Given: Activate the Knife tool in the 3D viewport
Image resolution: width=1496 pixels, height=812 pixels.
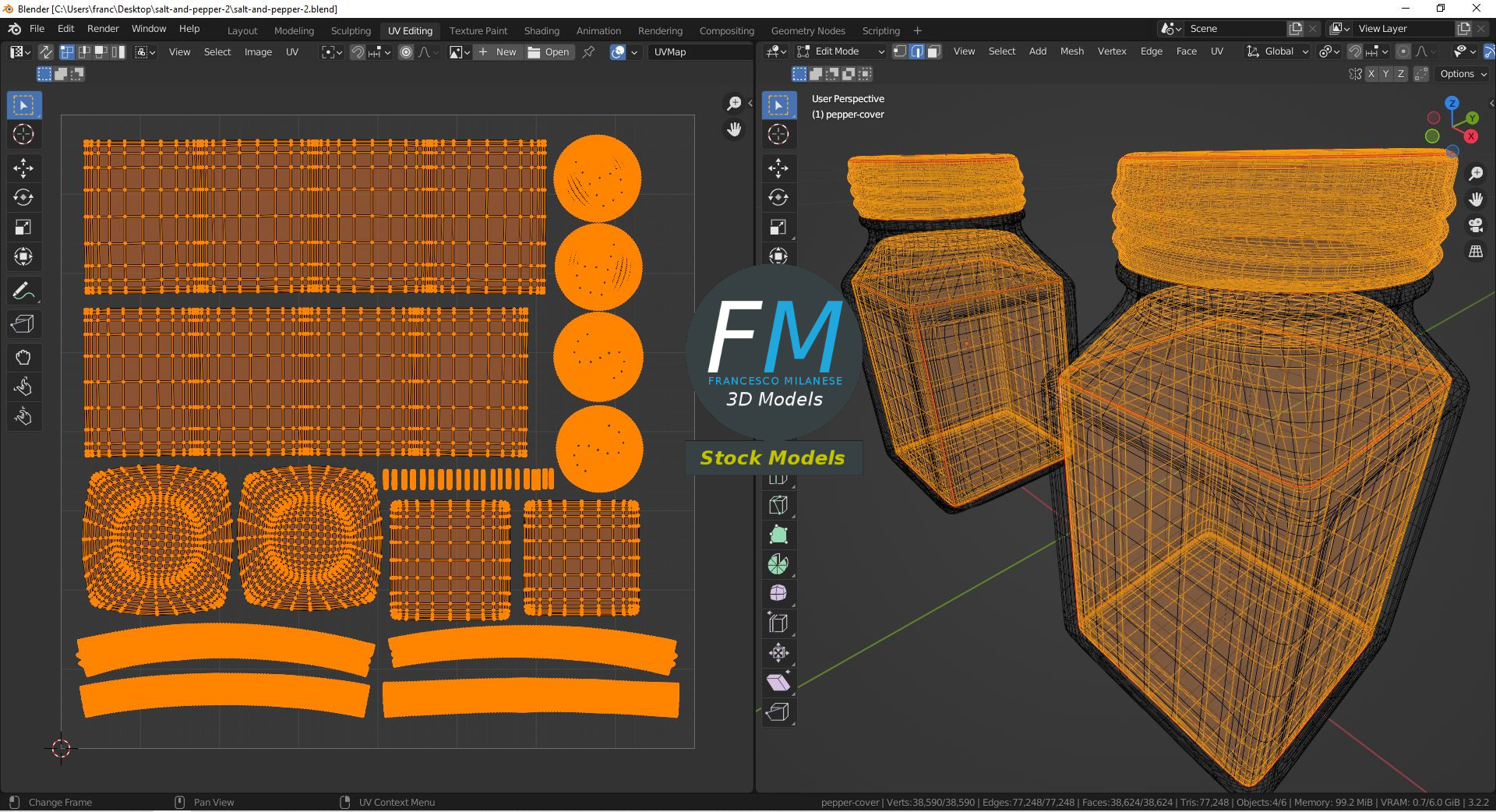Looking at the screenshot, I should (x=778, y=505).
